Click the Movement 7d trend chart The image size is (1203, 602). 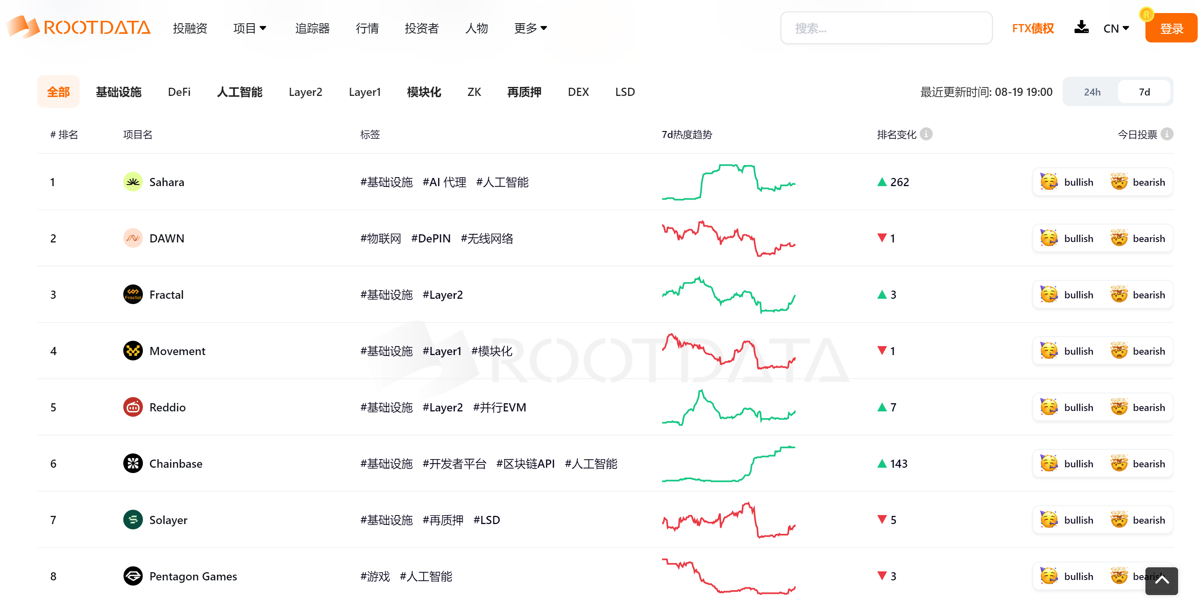(x=728, y=351)
